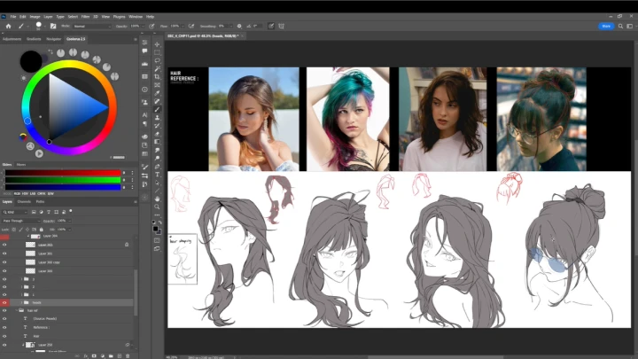Create a new group via folder icon
The image size is (638, 359).
111,356
